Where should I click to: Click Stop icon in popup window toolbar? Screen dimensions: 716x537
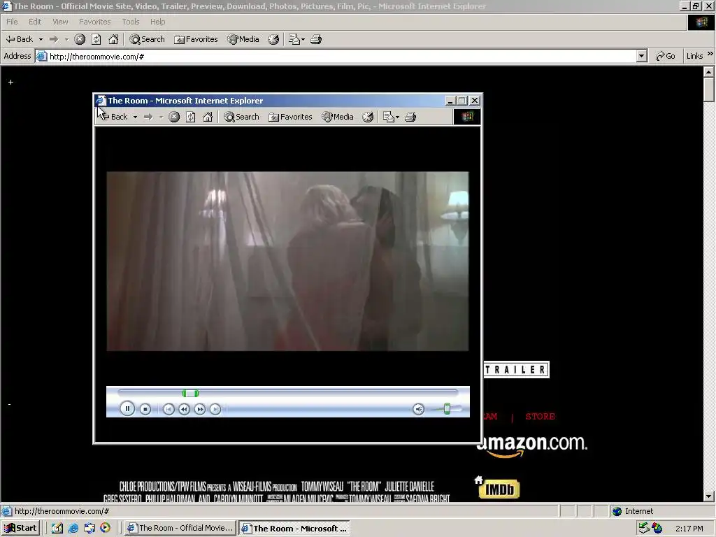point(174,117)
